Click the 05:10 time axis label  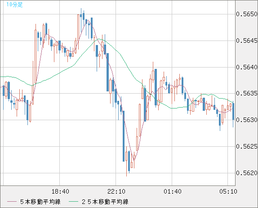228,191
